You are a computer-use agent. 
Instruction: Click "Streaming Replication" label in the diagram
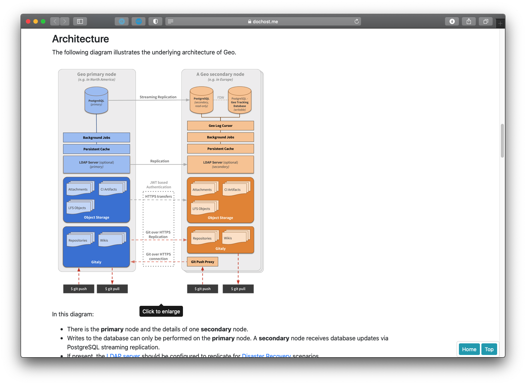158,97
